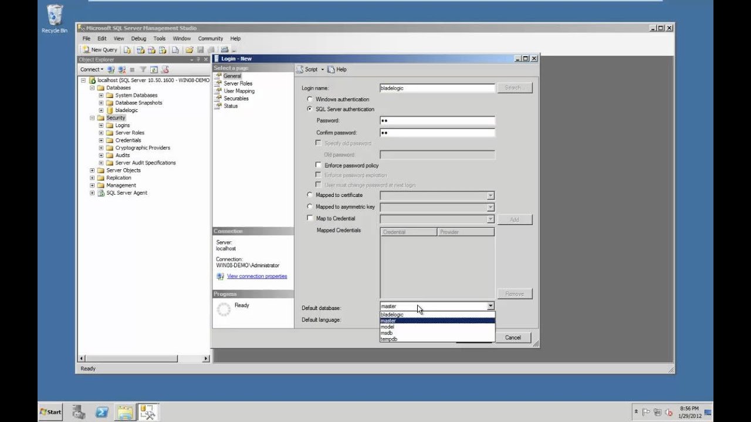
Task: Launch PowerShell from the taskbar
Action: coord(102,412)
